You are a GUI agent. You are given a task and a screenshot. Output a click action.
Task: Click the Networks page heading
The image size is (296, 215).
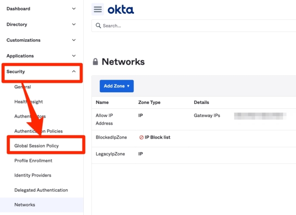click(123, 62)
